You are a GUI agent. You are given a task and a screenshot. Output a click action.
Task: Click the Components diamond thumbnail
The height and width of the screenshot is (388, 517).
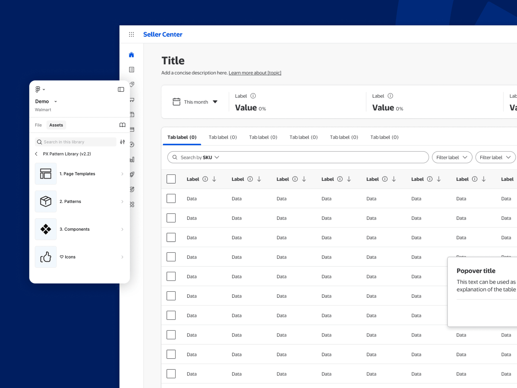tap(46, 229)
